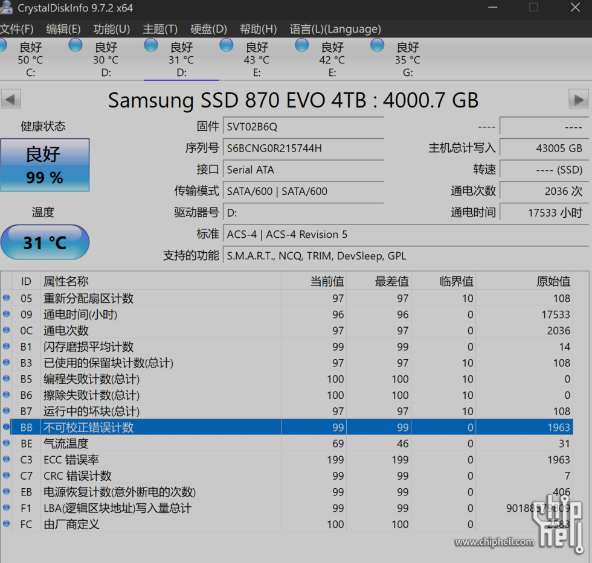The height and width of the screenshot is (563, 592).
Task: Click the health status 良好 99 % button
Action: pos(45,165)
